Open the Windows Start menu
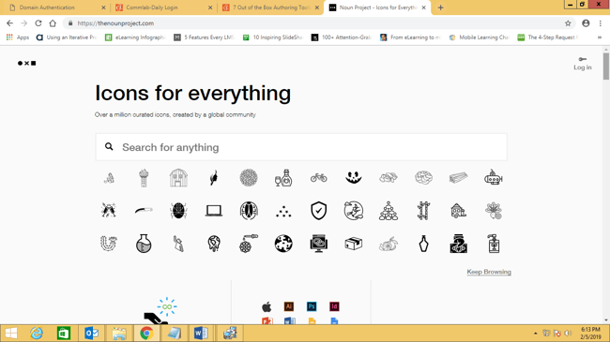610x342 pixels. (11, 333)
